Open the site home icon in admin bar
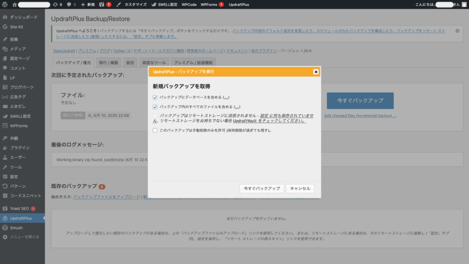 click(14, 5)
